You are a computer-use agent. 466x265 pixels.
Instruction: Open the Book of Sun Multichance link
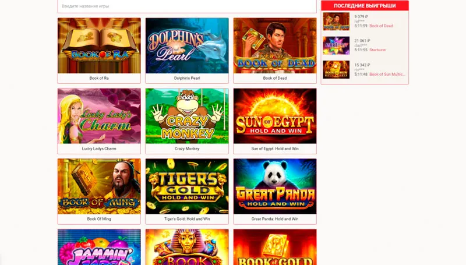[387, 75]
